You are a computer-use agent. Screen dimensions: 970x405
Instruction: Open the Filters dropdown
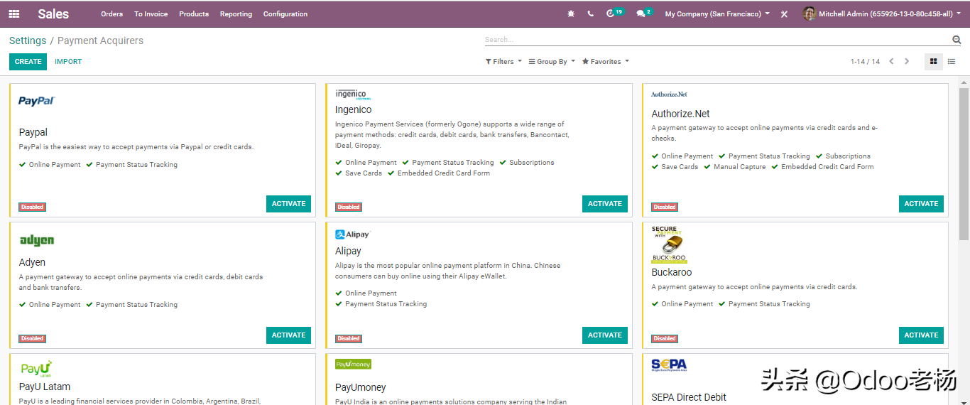click(x=503, y=62)
